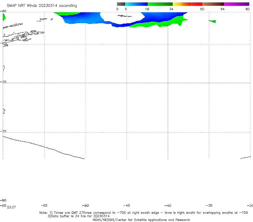This screenshot has height=222, width=253.
Task: Click the "-80" latitude label
Action: (x=3, y=200)
